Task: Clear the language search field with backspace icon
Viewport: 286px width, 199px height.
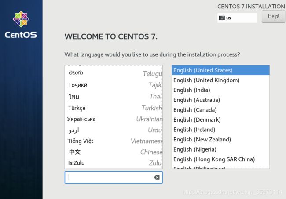Action: (157, 177)
